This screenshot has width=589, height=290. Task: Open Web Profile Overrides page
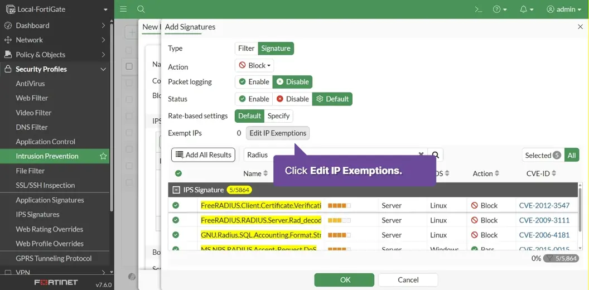tap(50, 243)
